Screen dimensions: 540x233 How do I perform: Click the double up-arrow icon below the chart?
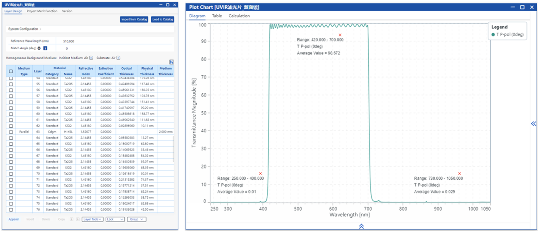click(x=361, y=226)
